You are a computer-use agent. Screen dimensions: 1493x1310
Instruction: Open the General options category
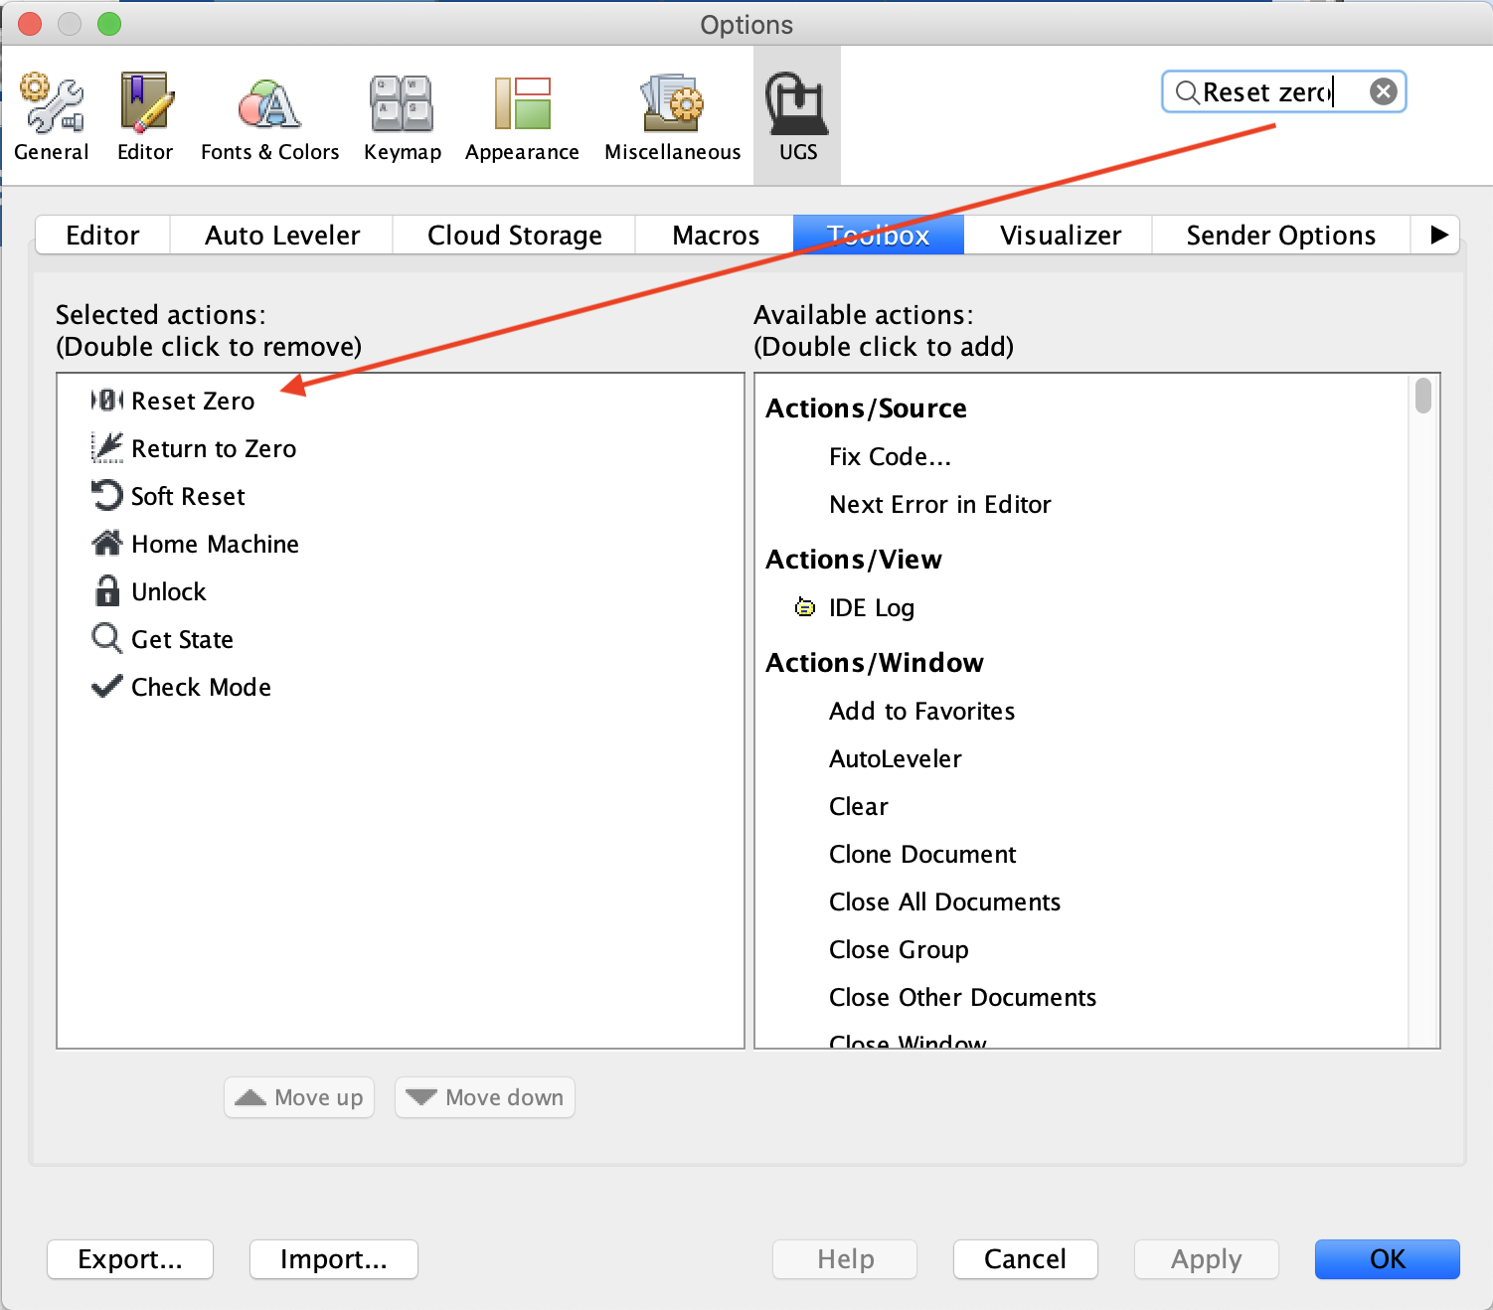[52, 117]
